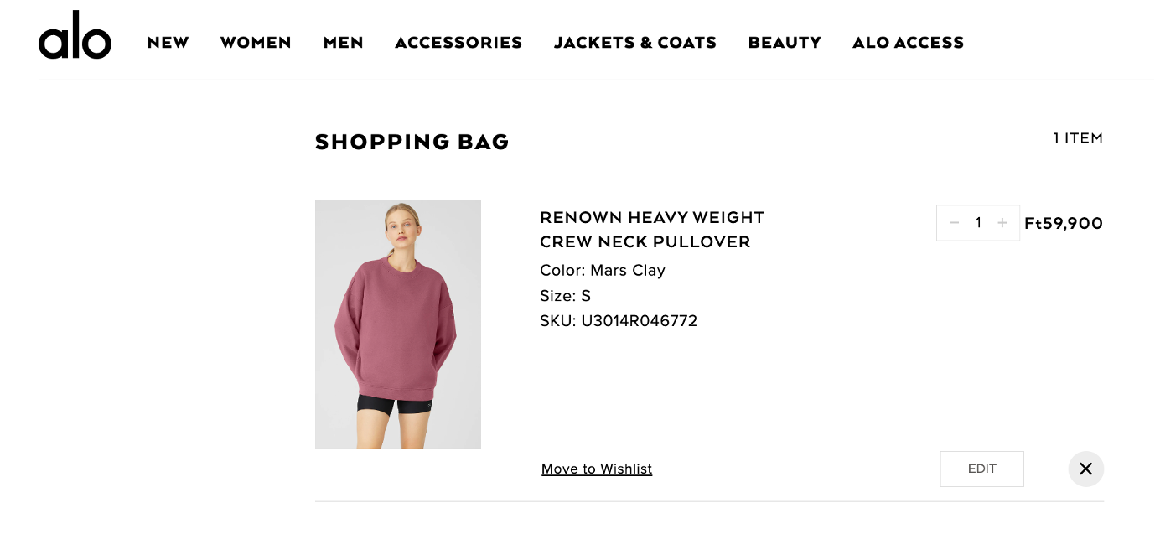Open JACKETS & COATS category
This screenshot has width=1155, height=560.
635,43
